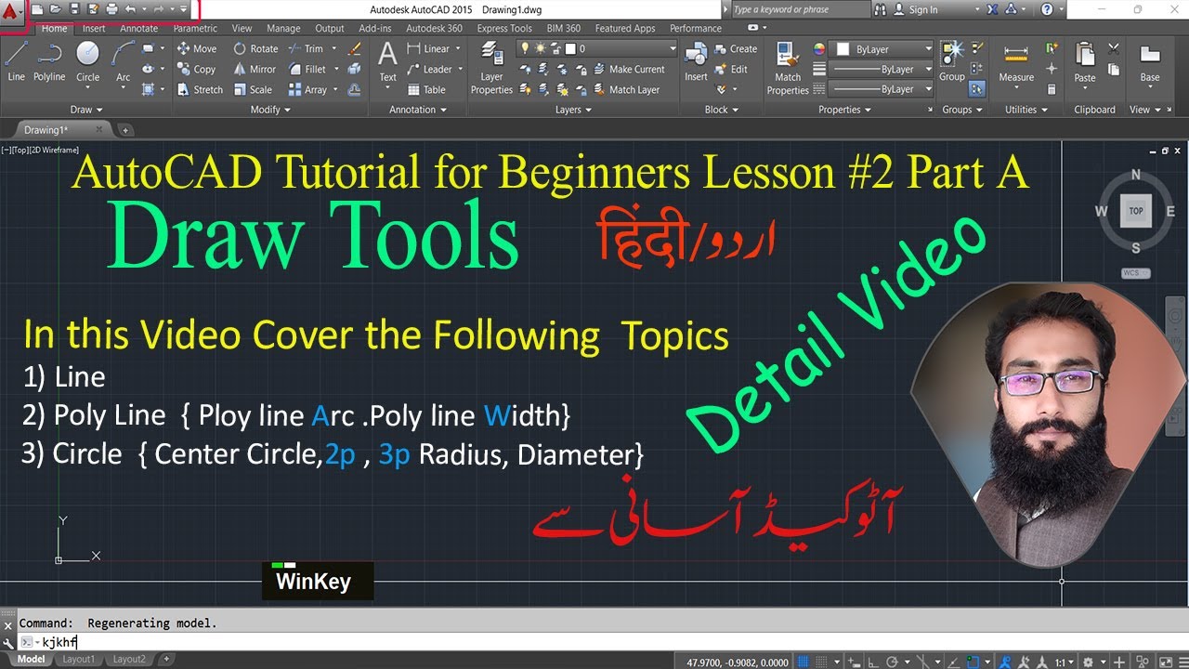The width and height of the screenshot is (1189, 669).
Task: Click the Mirror command
Action: pyautogui.click(x=254, y=69)
